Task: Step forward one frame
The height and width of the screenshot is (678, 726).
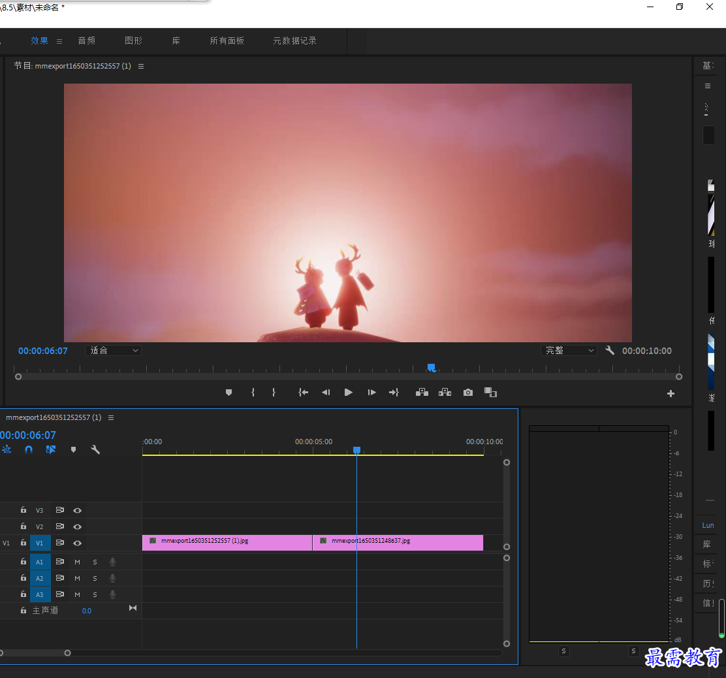Action: 371,393
